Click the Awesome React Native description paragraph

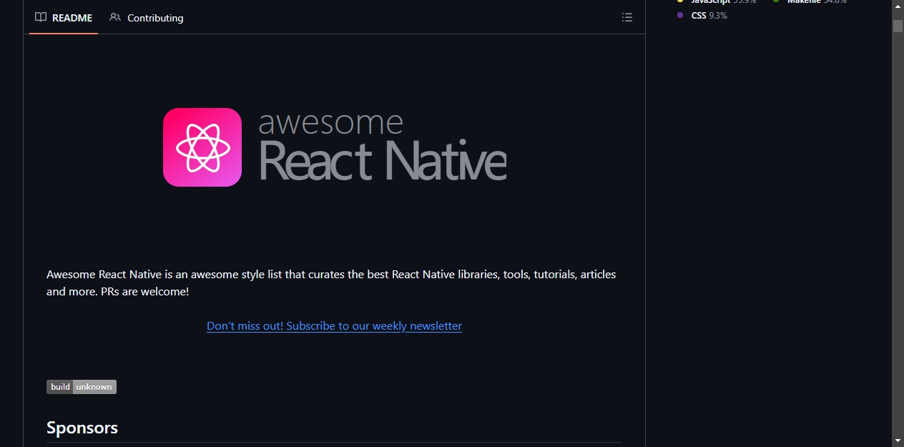pos(331,283)
